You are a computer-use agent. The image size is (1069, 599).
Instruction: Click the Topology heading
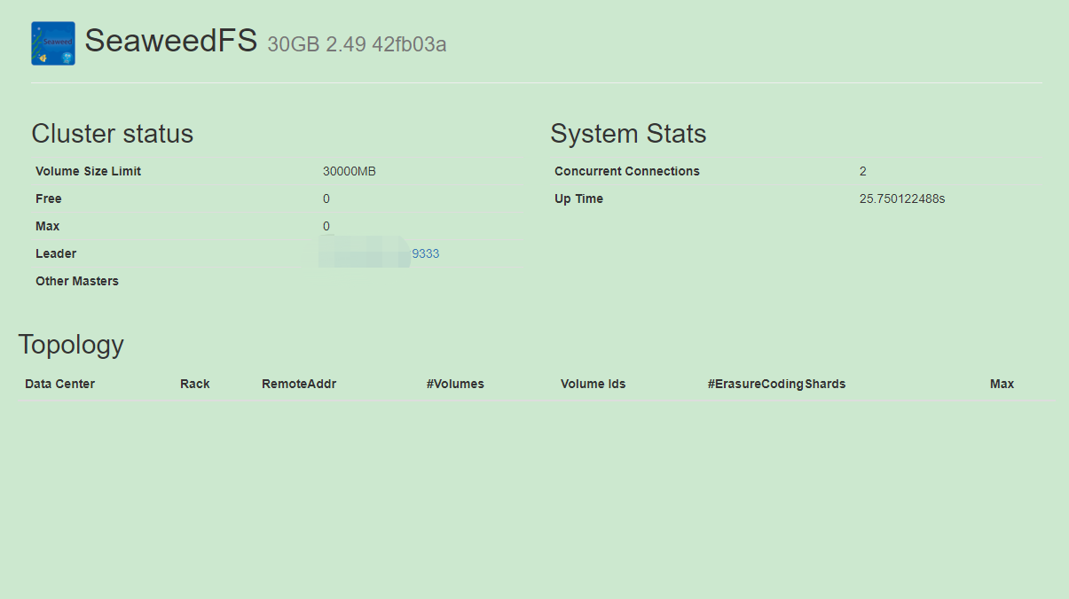coord(71,345)
